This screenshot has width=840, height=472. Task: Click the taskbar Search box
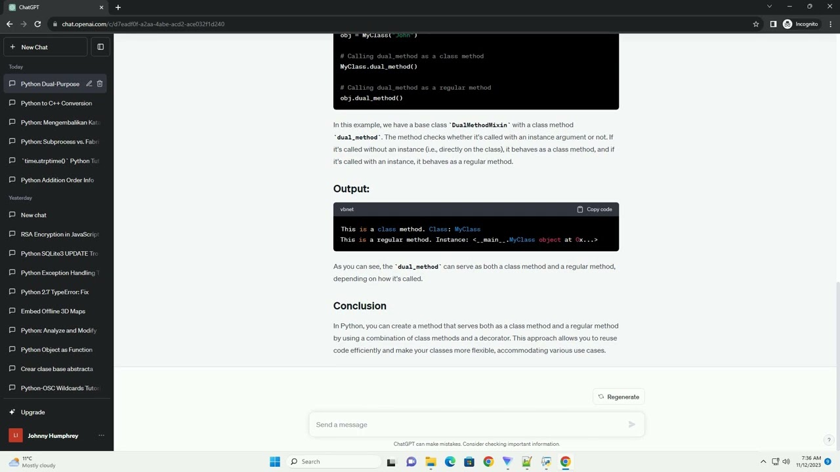coord(333,462)
